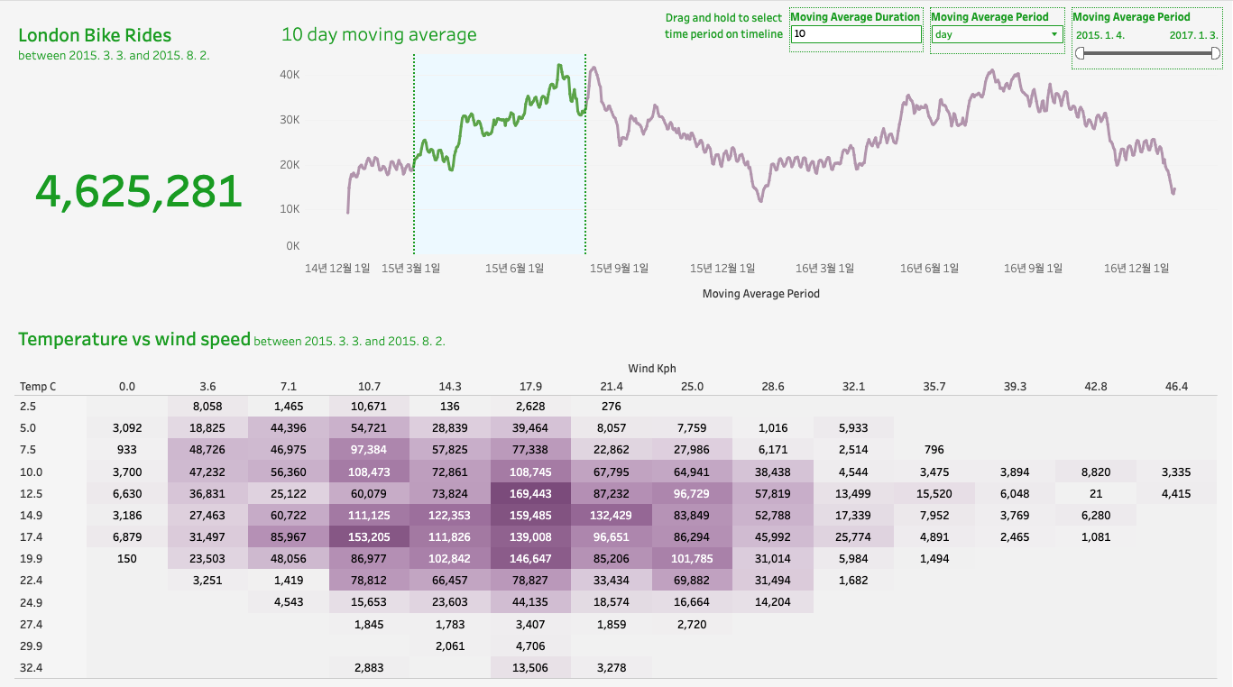Open the Moving Average Period 'day' dropdown
1233x687 pixels.
tap(998, 34)
